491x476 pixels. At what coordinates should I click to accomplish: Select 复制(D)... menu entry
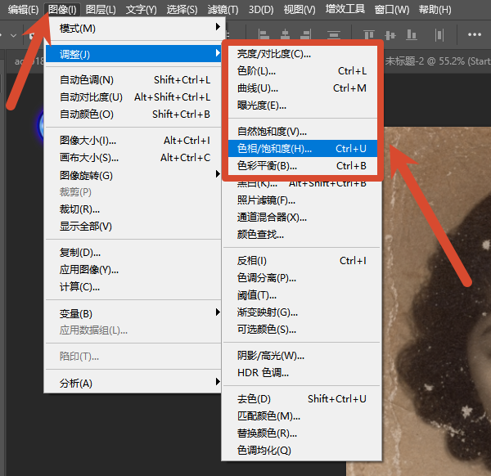click(x=133, y=252)
